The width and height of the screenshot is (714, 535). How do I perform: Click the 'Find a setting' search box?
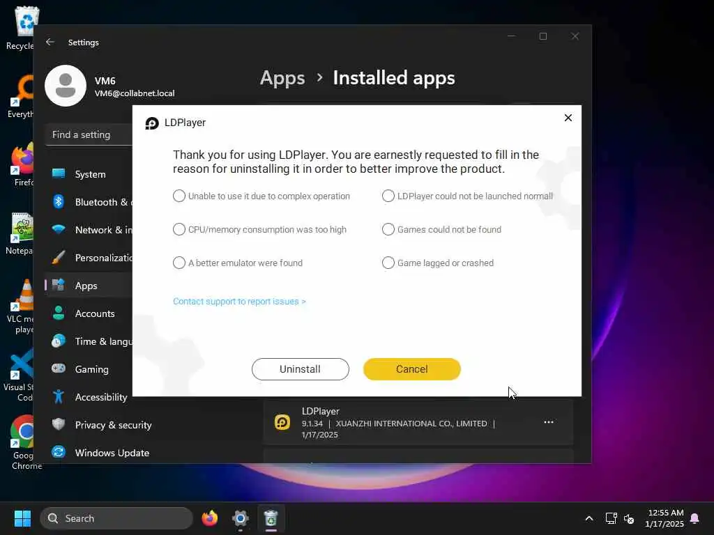pos(89,134)
